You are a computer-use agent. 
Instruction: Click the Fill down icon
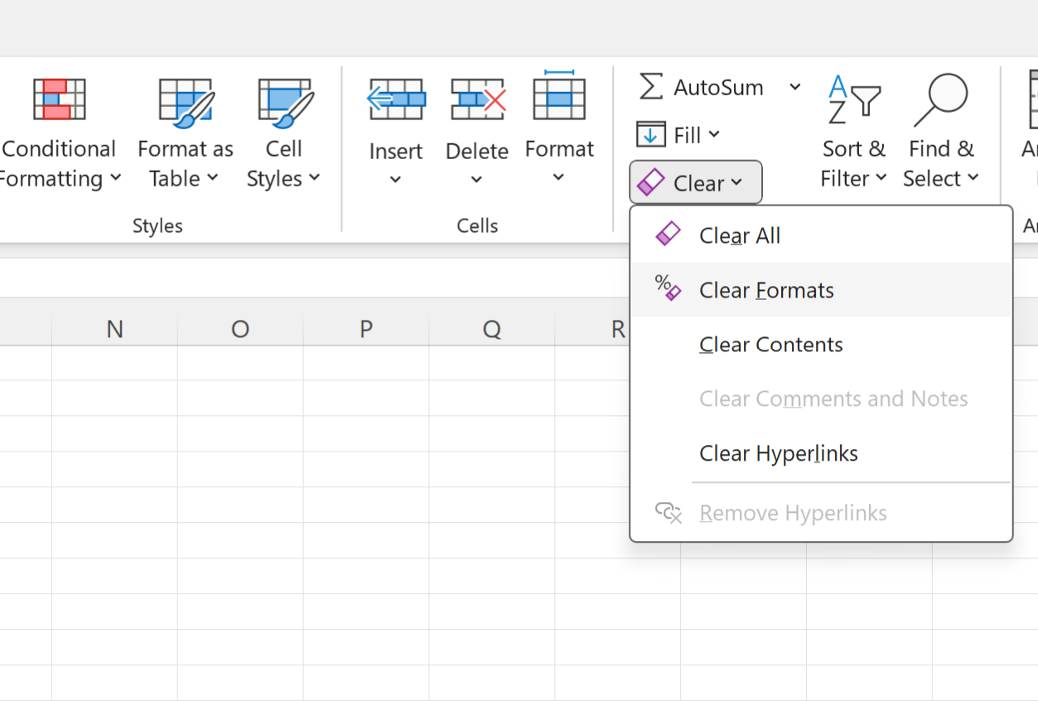coord(651,133)
